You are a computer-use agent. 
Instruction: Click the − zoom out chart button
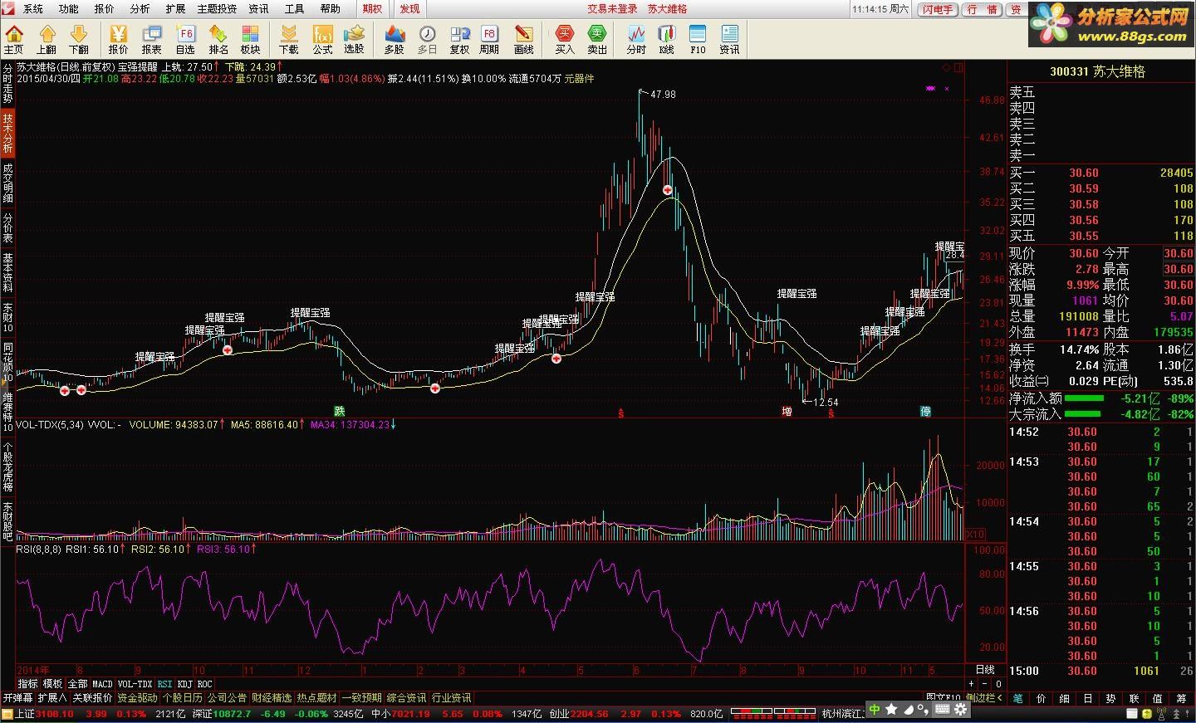click(x=986, y=684)
